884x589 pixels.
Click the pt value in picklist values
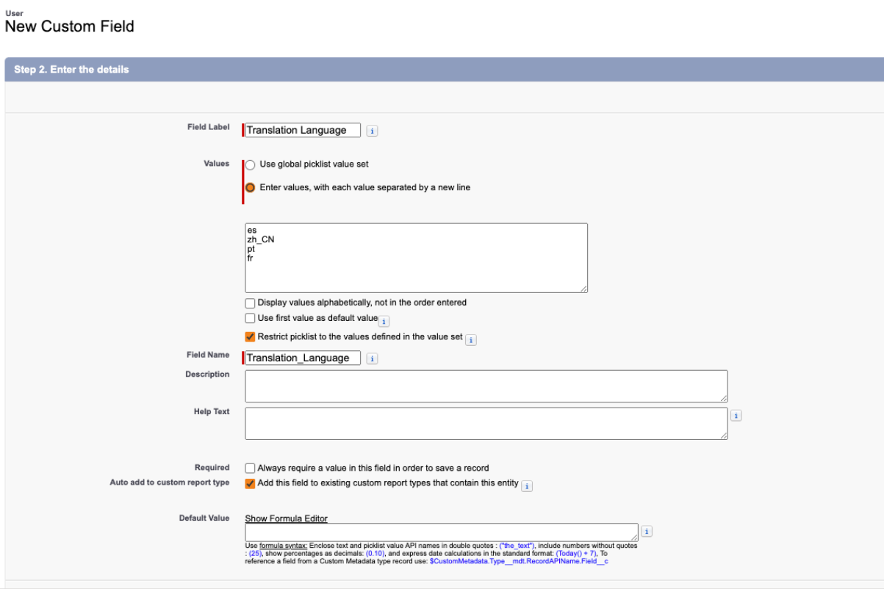click(251, 249)
